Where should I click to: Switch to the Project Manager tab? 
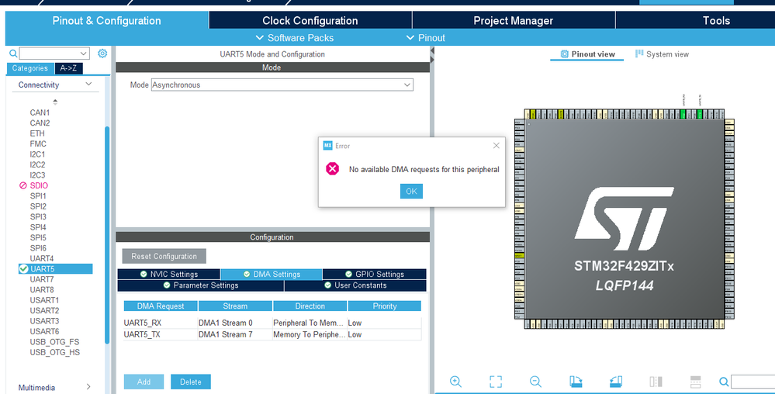[513, 21]
